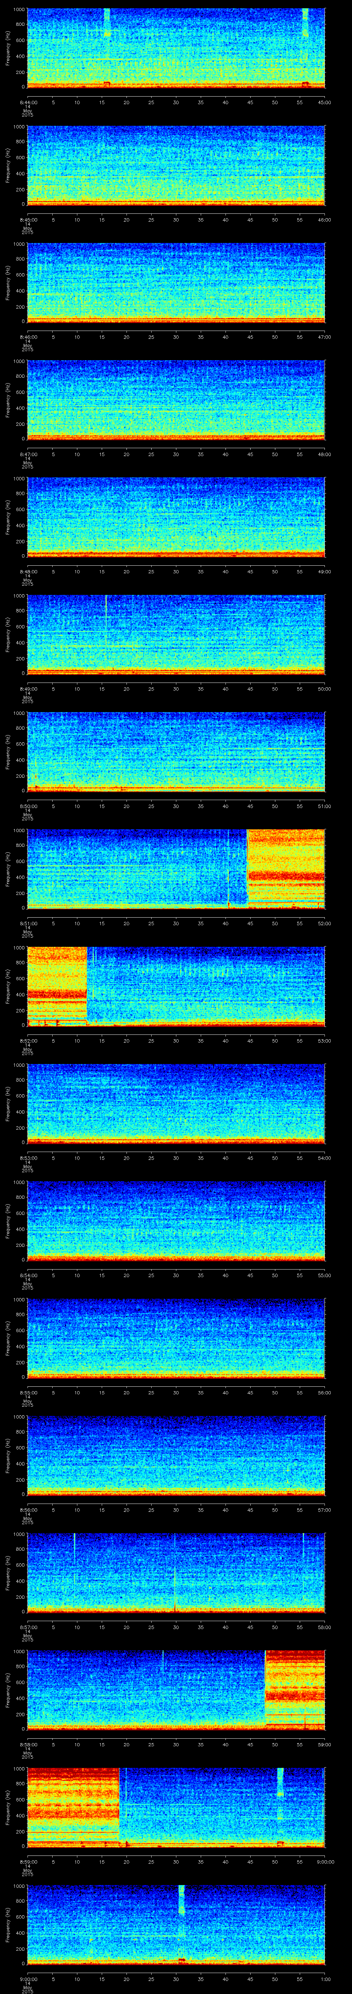Pick the spectrogram panel starting at 8:47:00
Image resolution: width=352 pixels, height=1994 pixels.
pyautogui.click(x=176, y=400)
